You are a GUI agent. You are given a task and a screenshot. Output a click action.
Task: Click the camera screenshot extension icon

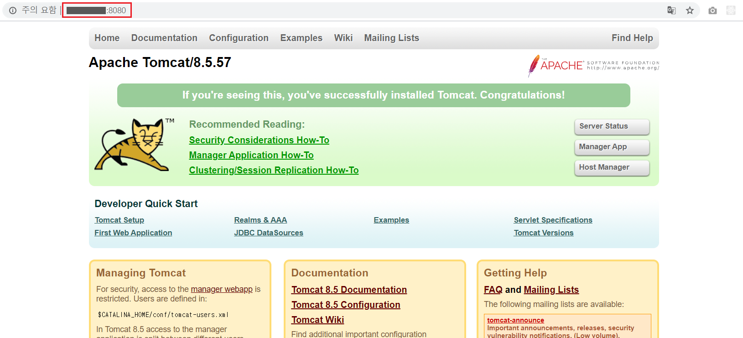coord(712,10)
